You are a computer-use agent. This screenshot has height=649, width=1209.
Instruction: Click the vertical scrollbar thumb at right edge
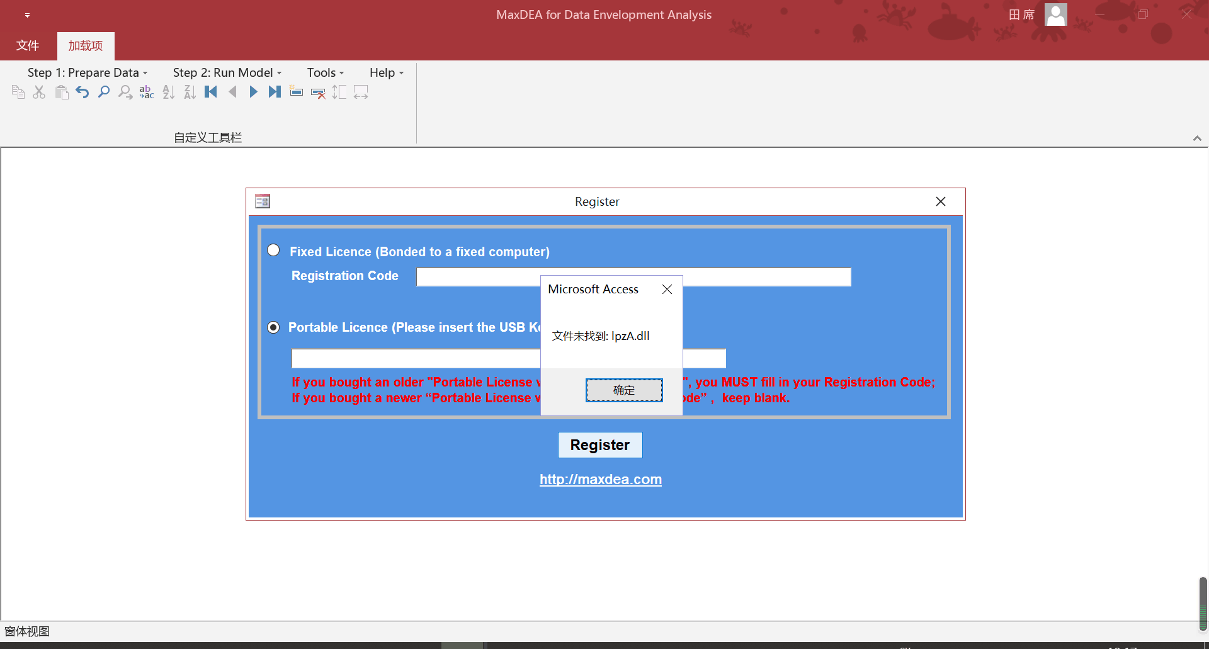(1203, 604)
